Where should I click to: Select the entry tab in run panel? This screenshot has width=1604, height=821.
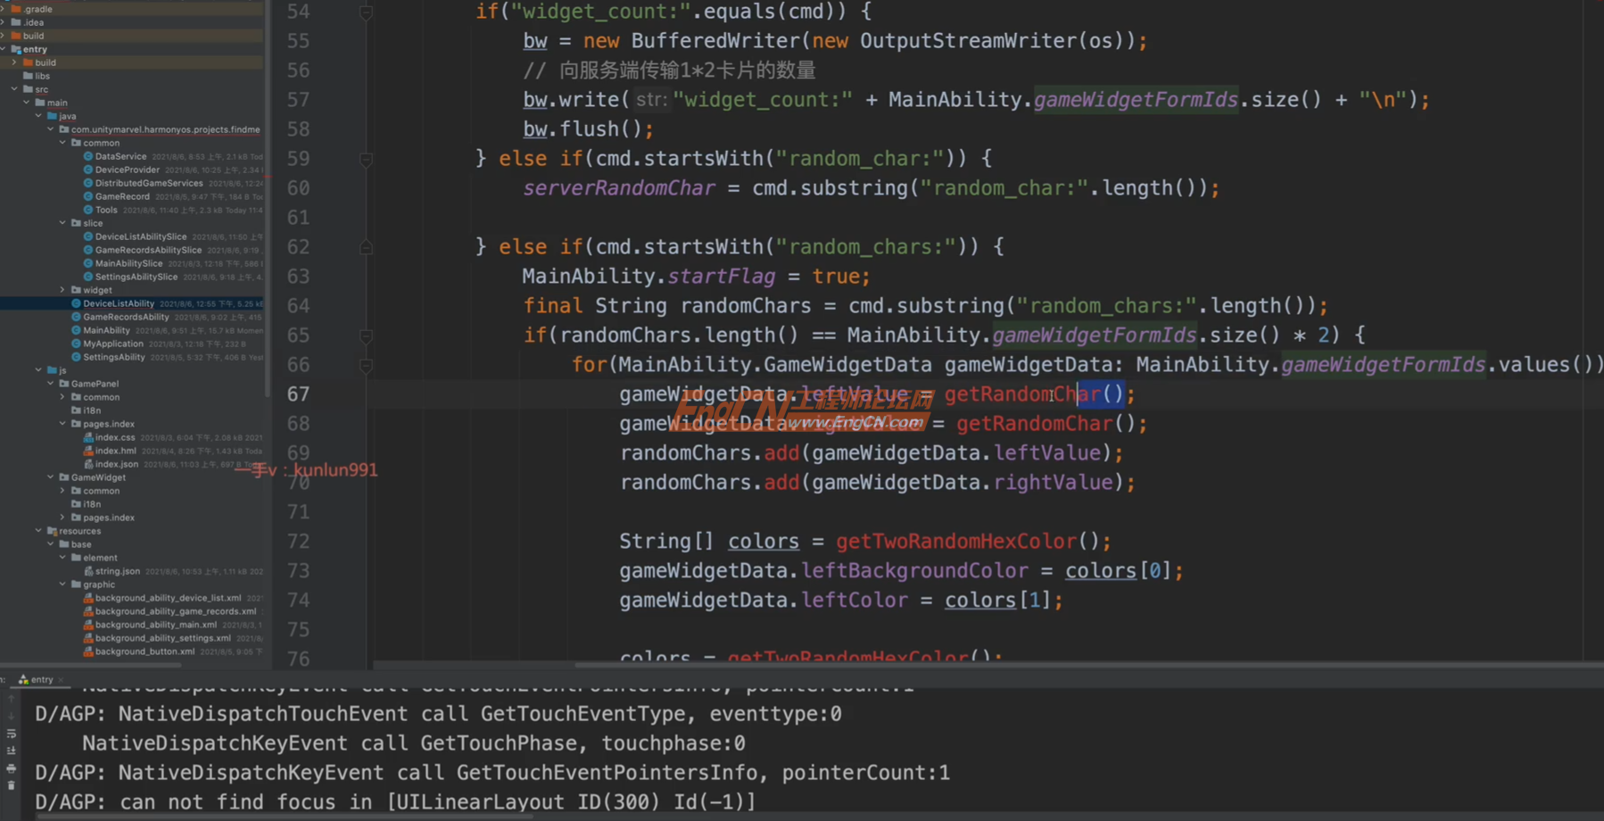pos(43,680)
